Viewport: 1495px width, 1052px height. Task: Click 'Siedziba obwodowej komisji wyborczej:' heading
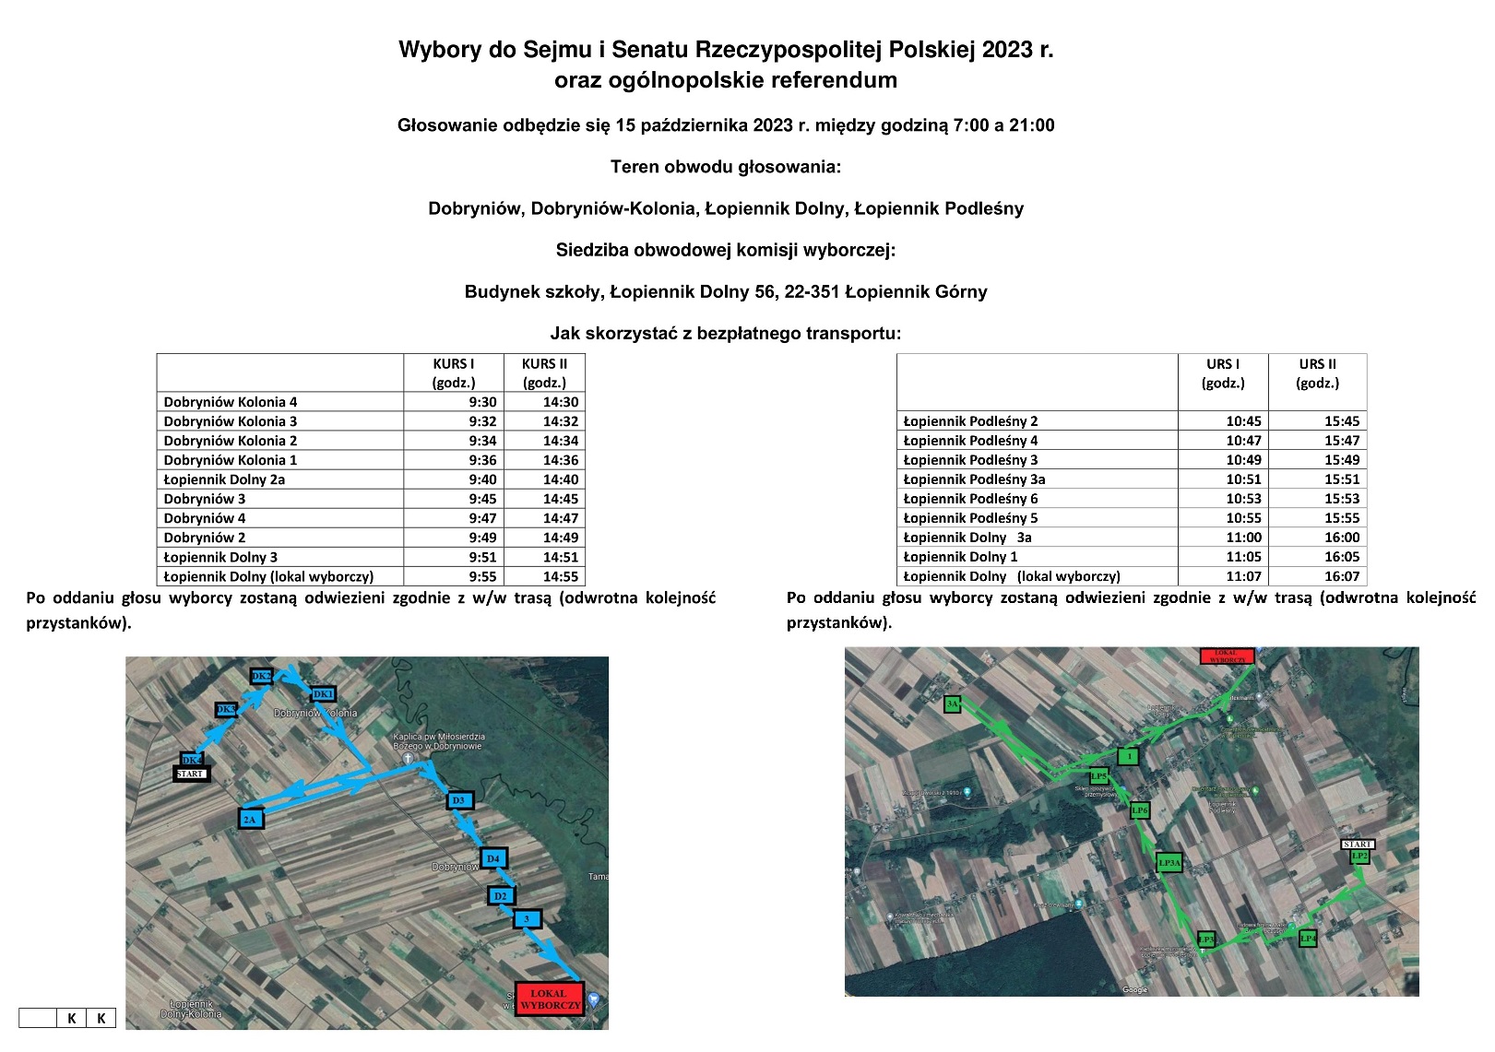(726, 250)
